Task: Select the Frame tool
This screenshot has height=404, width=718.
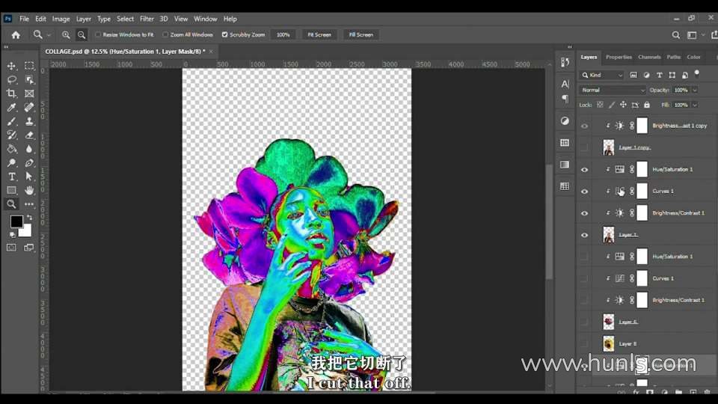Action: click(29, 94)
